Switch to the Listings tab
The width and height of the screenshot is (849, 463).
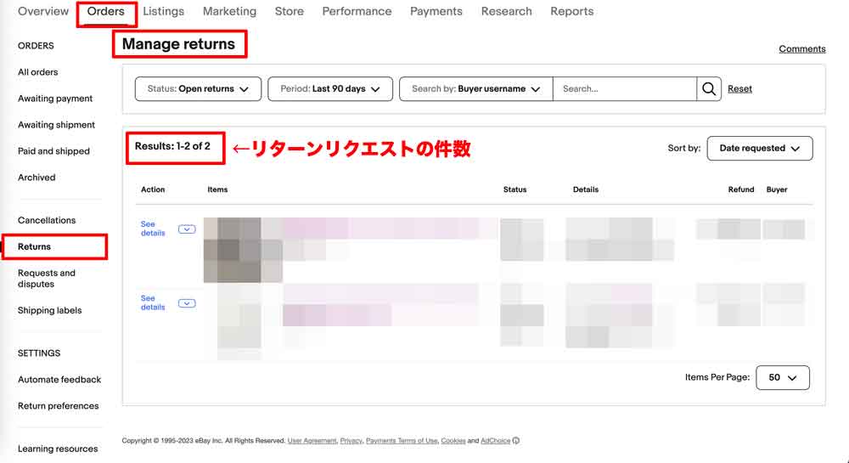click(164, 11)
